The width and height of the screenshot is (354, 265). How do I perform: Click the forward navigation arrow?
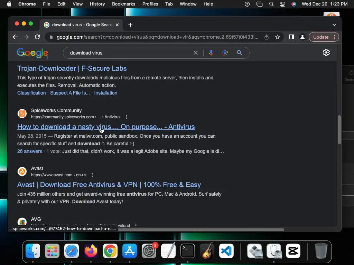click(26, 37)
